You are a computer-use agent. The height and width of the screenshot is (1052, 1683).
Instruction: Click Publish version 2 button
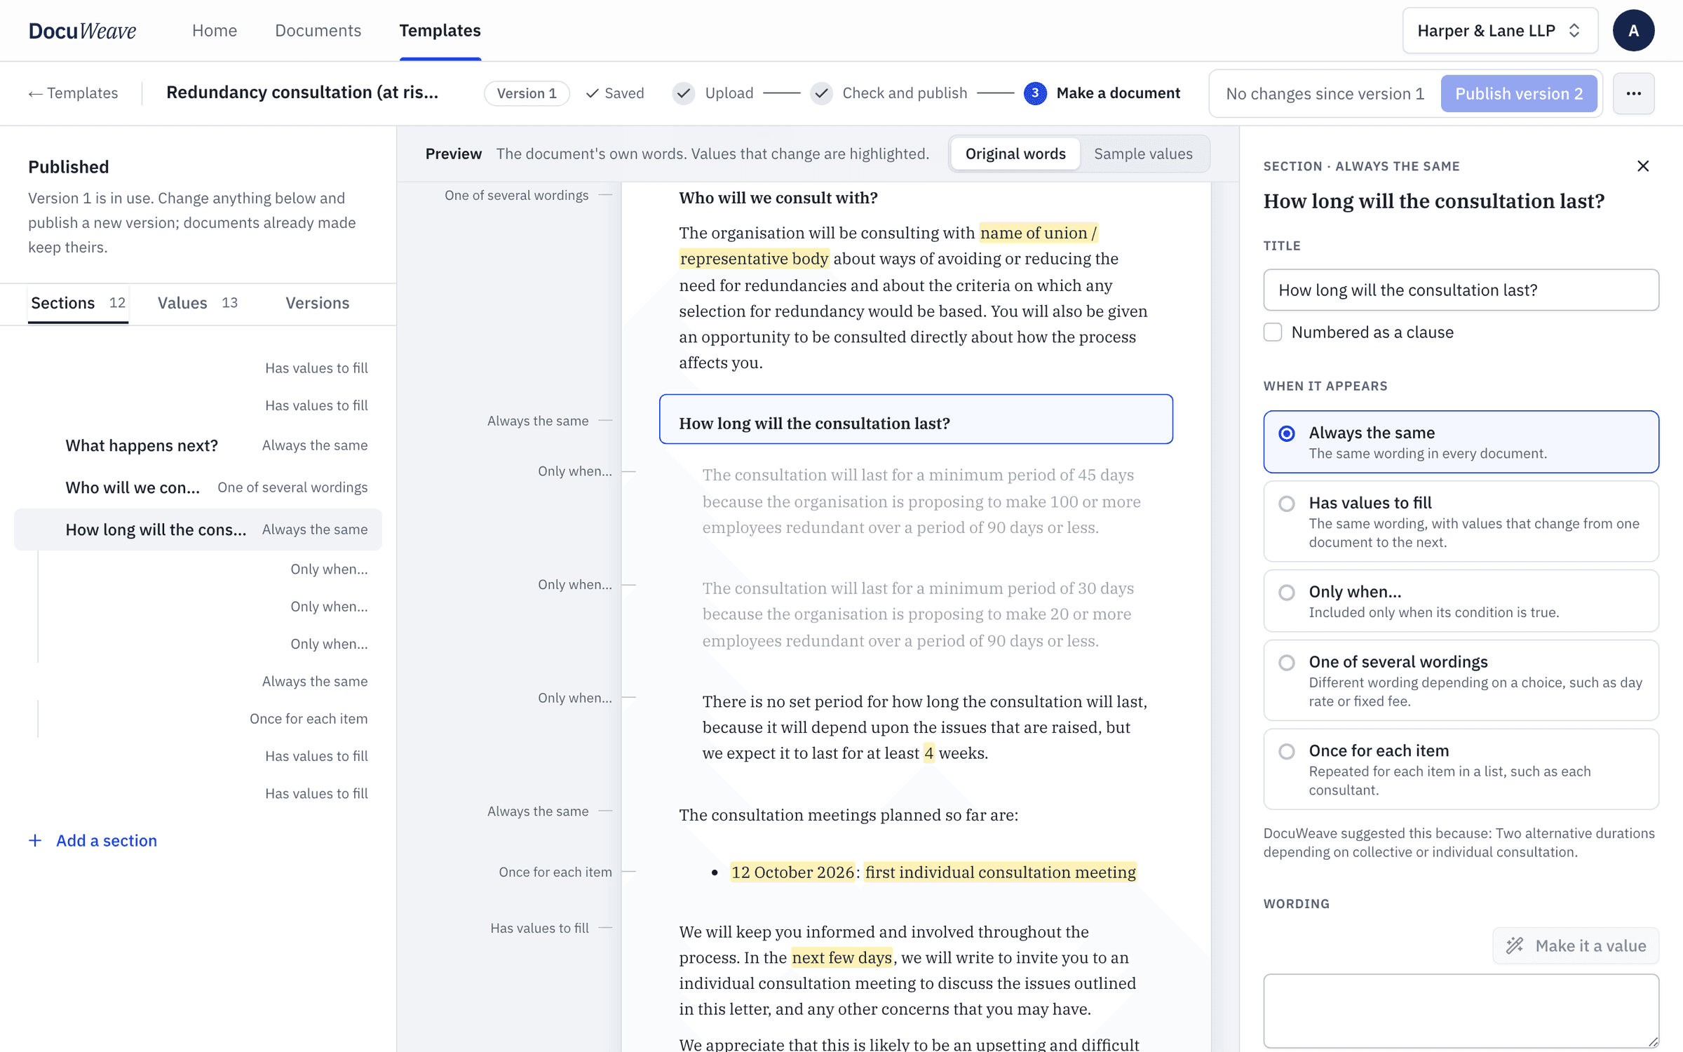(x=1519, y=93)
